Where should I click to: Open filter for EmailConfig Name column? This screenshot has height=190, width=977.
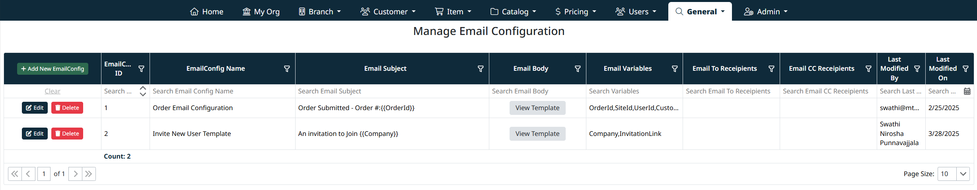tap(287, 69)
